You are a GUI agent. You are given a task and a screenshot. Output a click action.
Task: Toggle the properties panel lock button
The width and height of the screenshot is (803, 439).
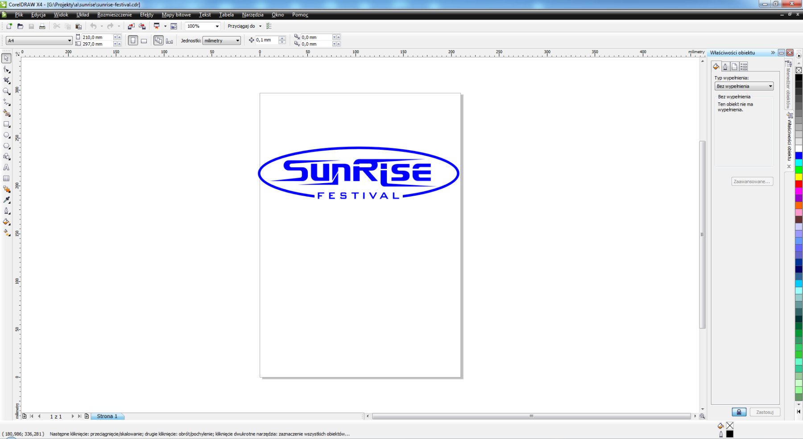739,412
